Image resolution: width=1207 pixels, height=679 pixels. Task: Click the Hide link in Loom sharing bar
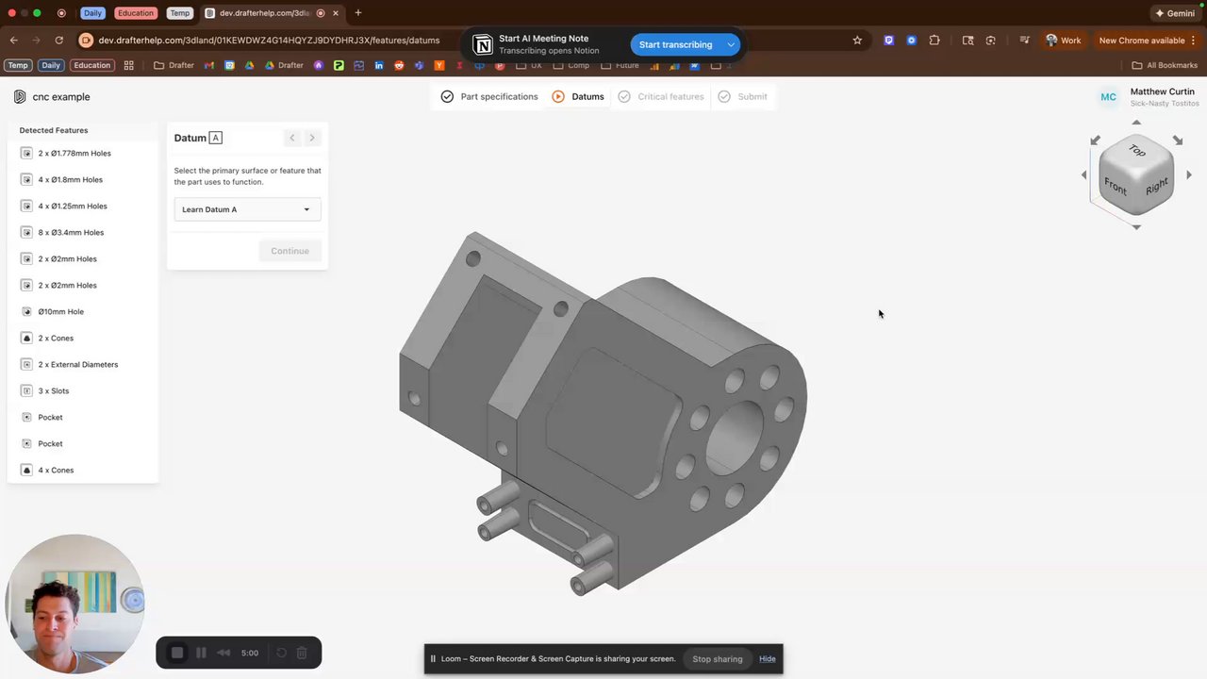[x=768, y=658]
